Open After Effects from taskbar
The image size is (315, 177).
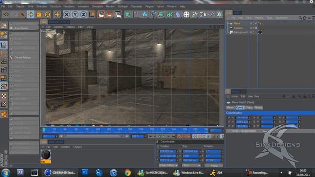click(x=20, y=172)
